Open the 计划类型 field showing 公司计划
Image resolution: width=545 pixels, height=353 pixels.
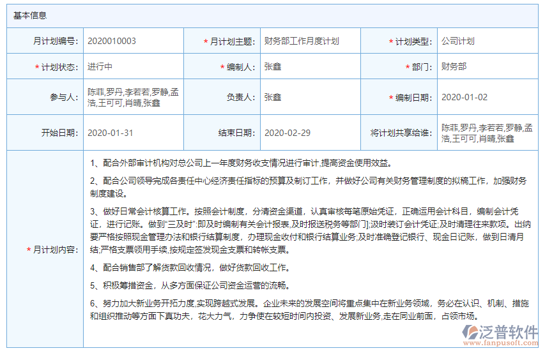pyautogui.click(x=458, y=41)
